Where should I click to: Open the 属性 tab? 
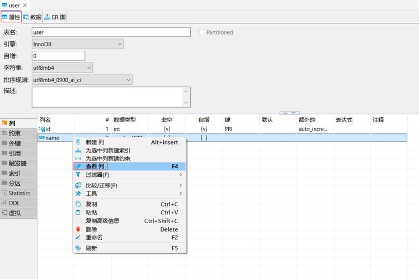tap(11, 17)
